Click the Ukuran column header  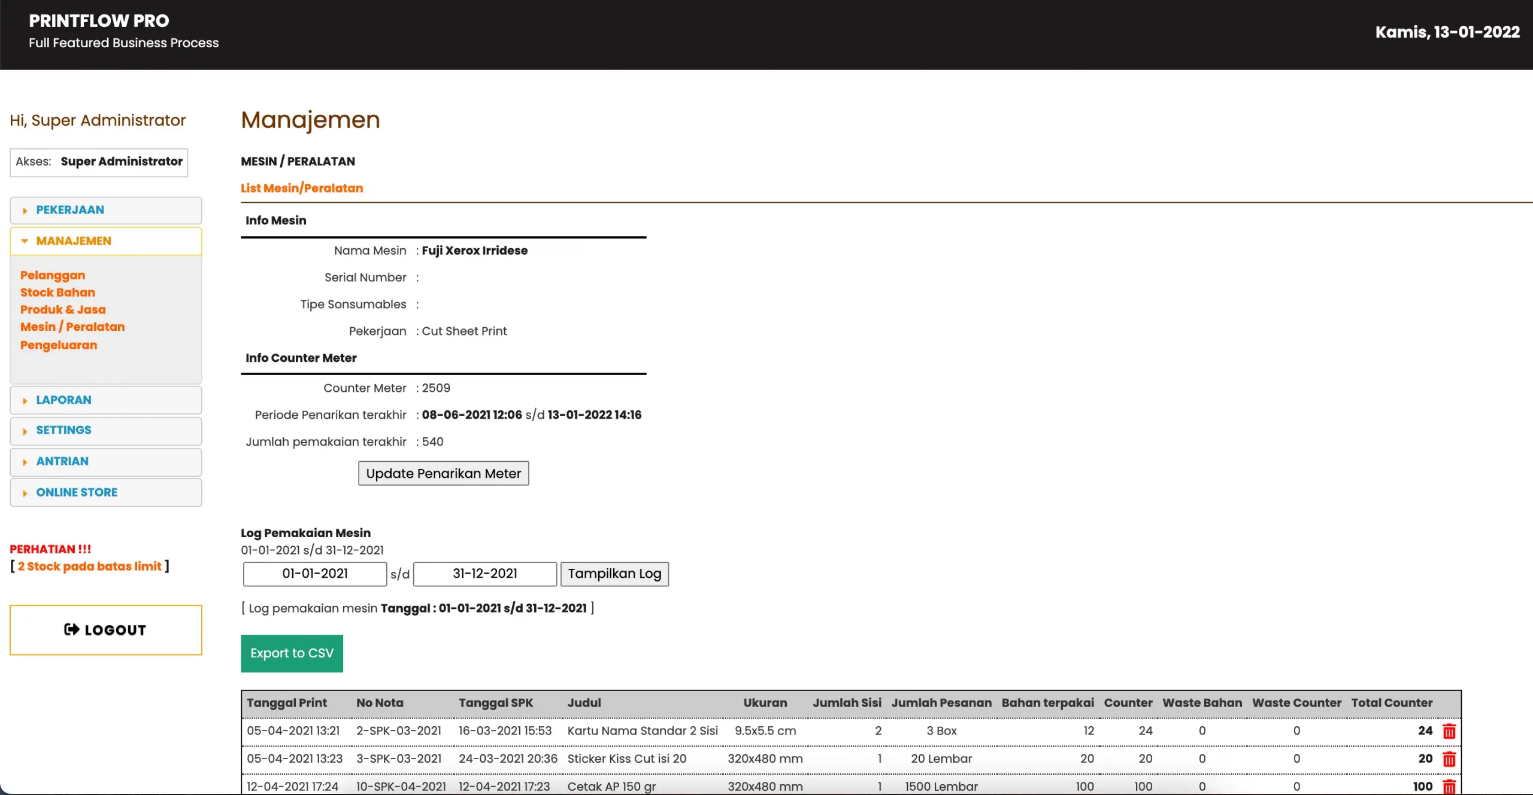coord(765,703)
